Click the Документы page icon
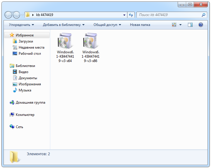The height and width of the screenshot is (168, 211). pyautogui.click(x=15, y=78)
